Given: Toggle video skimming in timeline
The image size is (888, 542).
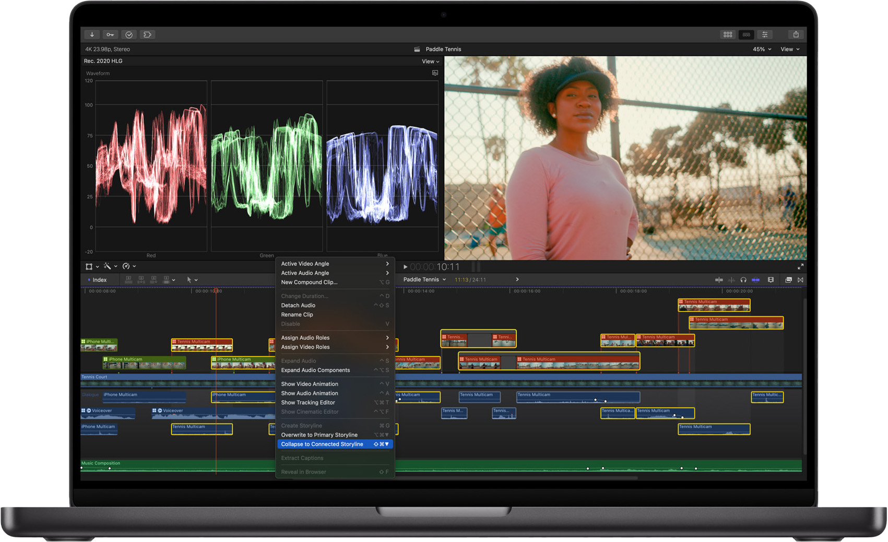Looking at the screenshot, I should click(719, 280).
